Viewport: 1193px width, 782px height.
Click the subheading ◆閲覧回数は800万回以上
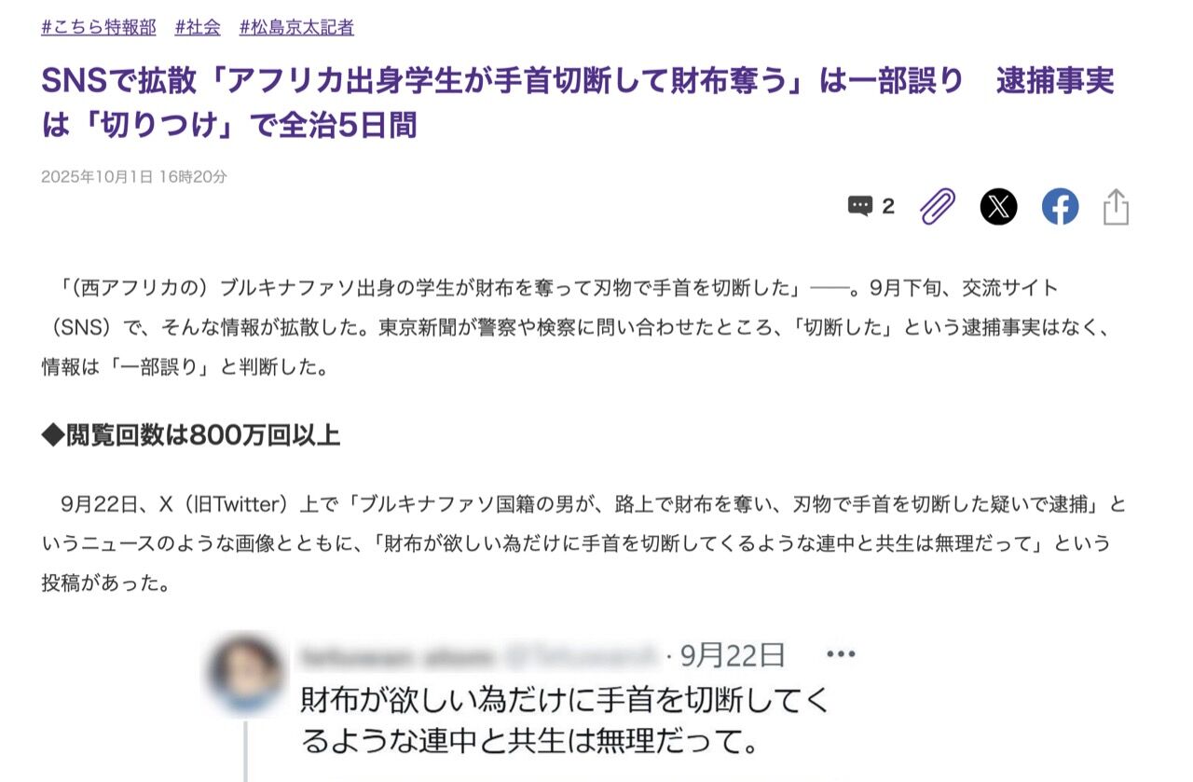(x=191, y=434)
